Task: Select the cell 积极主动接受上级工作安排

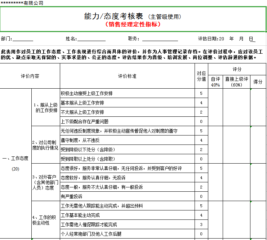Action: (x=86, y=93)
